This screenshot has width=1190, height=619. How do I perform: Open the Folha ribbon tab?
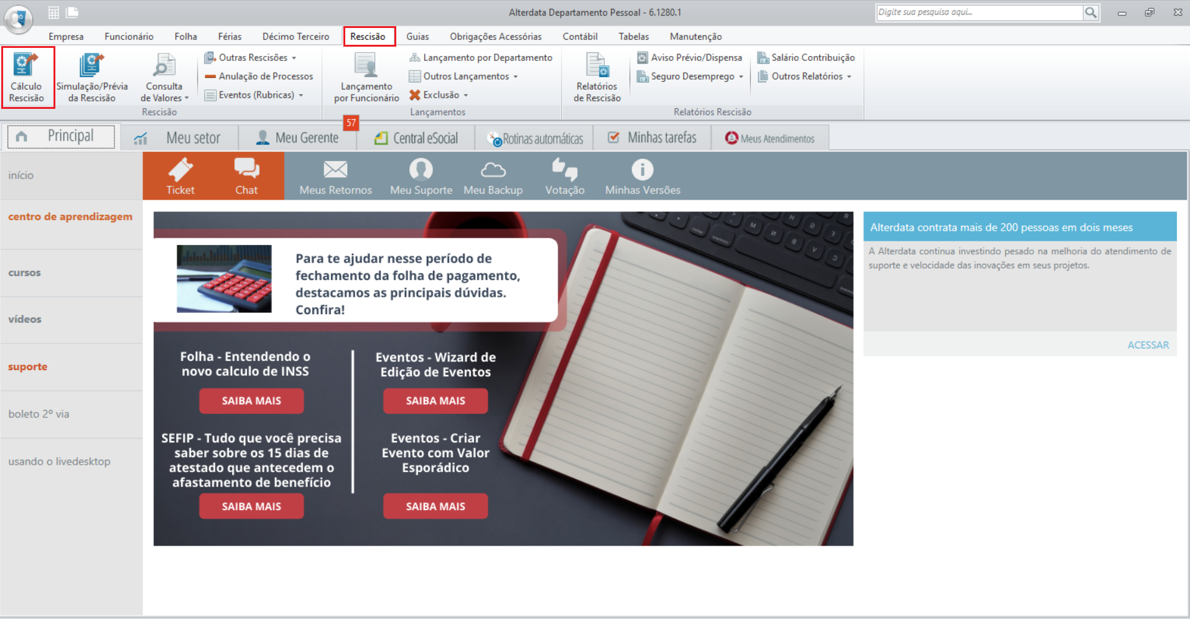pyautogui.click(x=185, y=36)
